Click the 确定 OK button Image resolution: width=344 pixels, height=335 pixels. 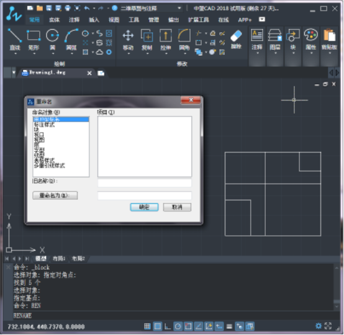[x=144, y=207]
